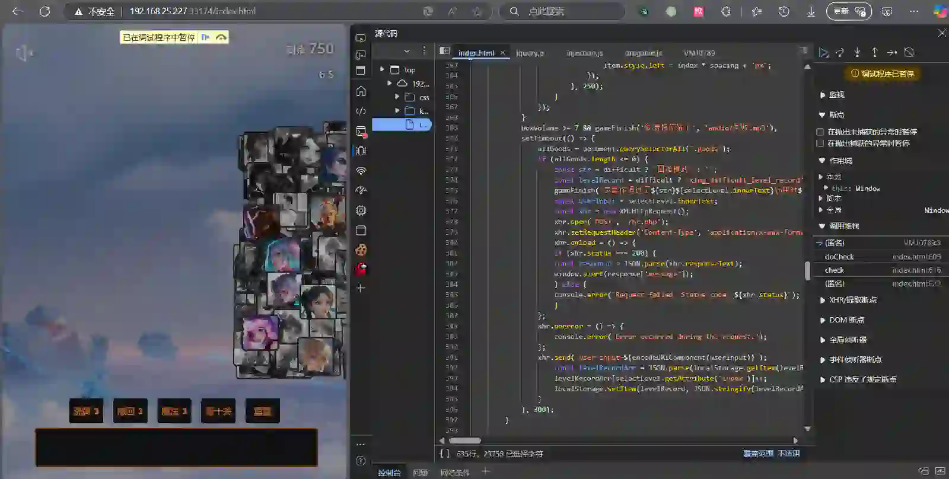This screenshot has width=949, height=479.
Task: Select the doCheck call stack frame
Action: (839, 257)
